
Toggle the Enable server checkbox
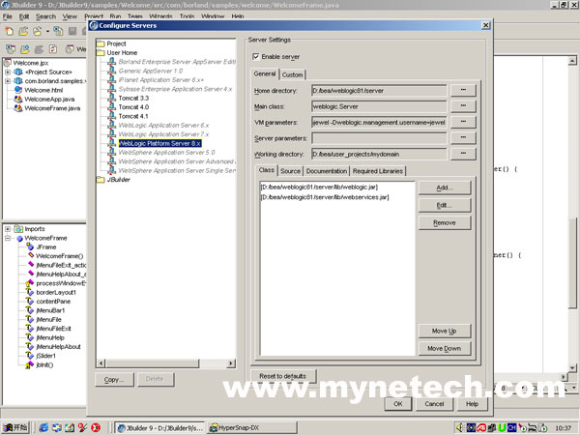coord(255,56)
